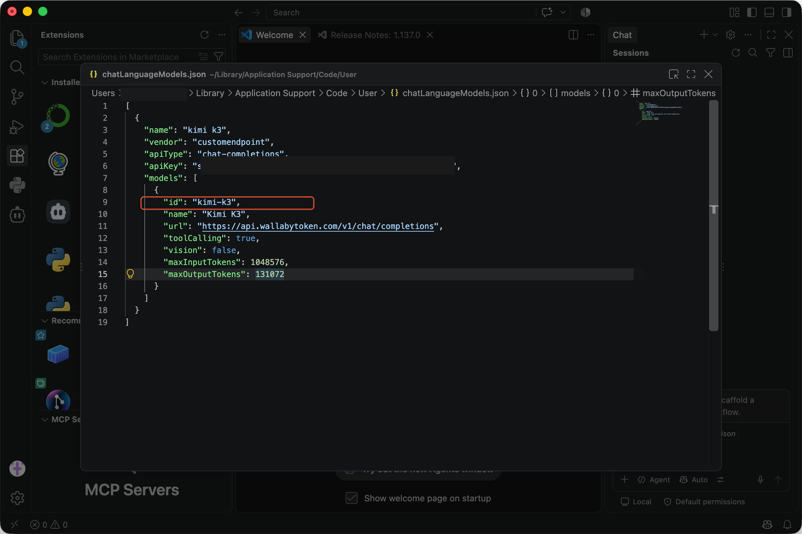Image resolution: width=802 pixels, height=534 pixels.
Task: Select maxOutputTokens breadcrumb item
Action: pyautogui.click(x=673, y=93)
